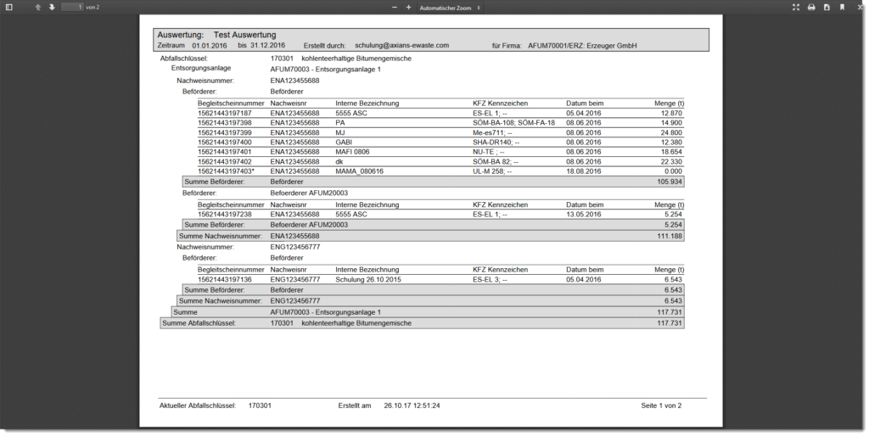Switch to presentation mode
This screenshot has width=869, height=436.
click(x=796, y=7)
